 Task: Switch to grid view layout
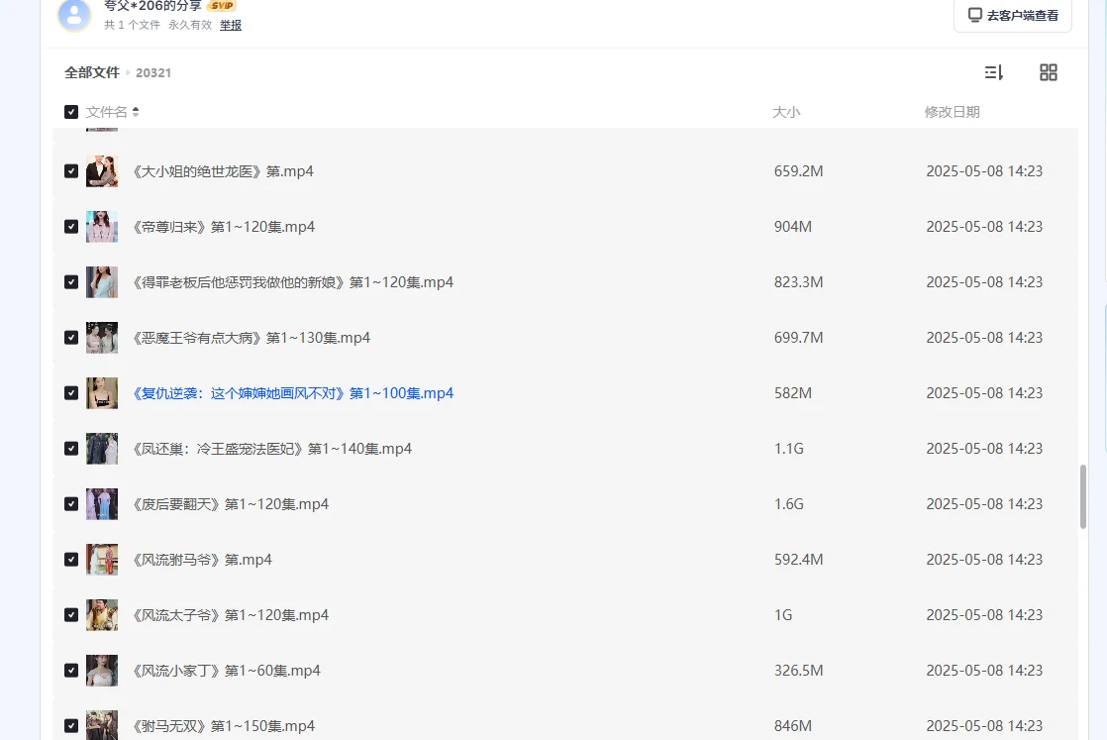pyautogui.click(x=1048, y=72)
